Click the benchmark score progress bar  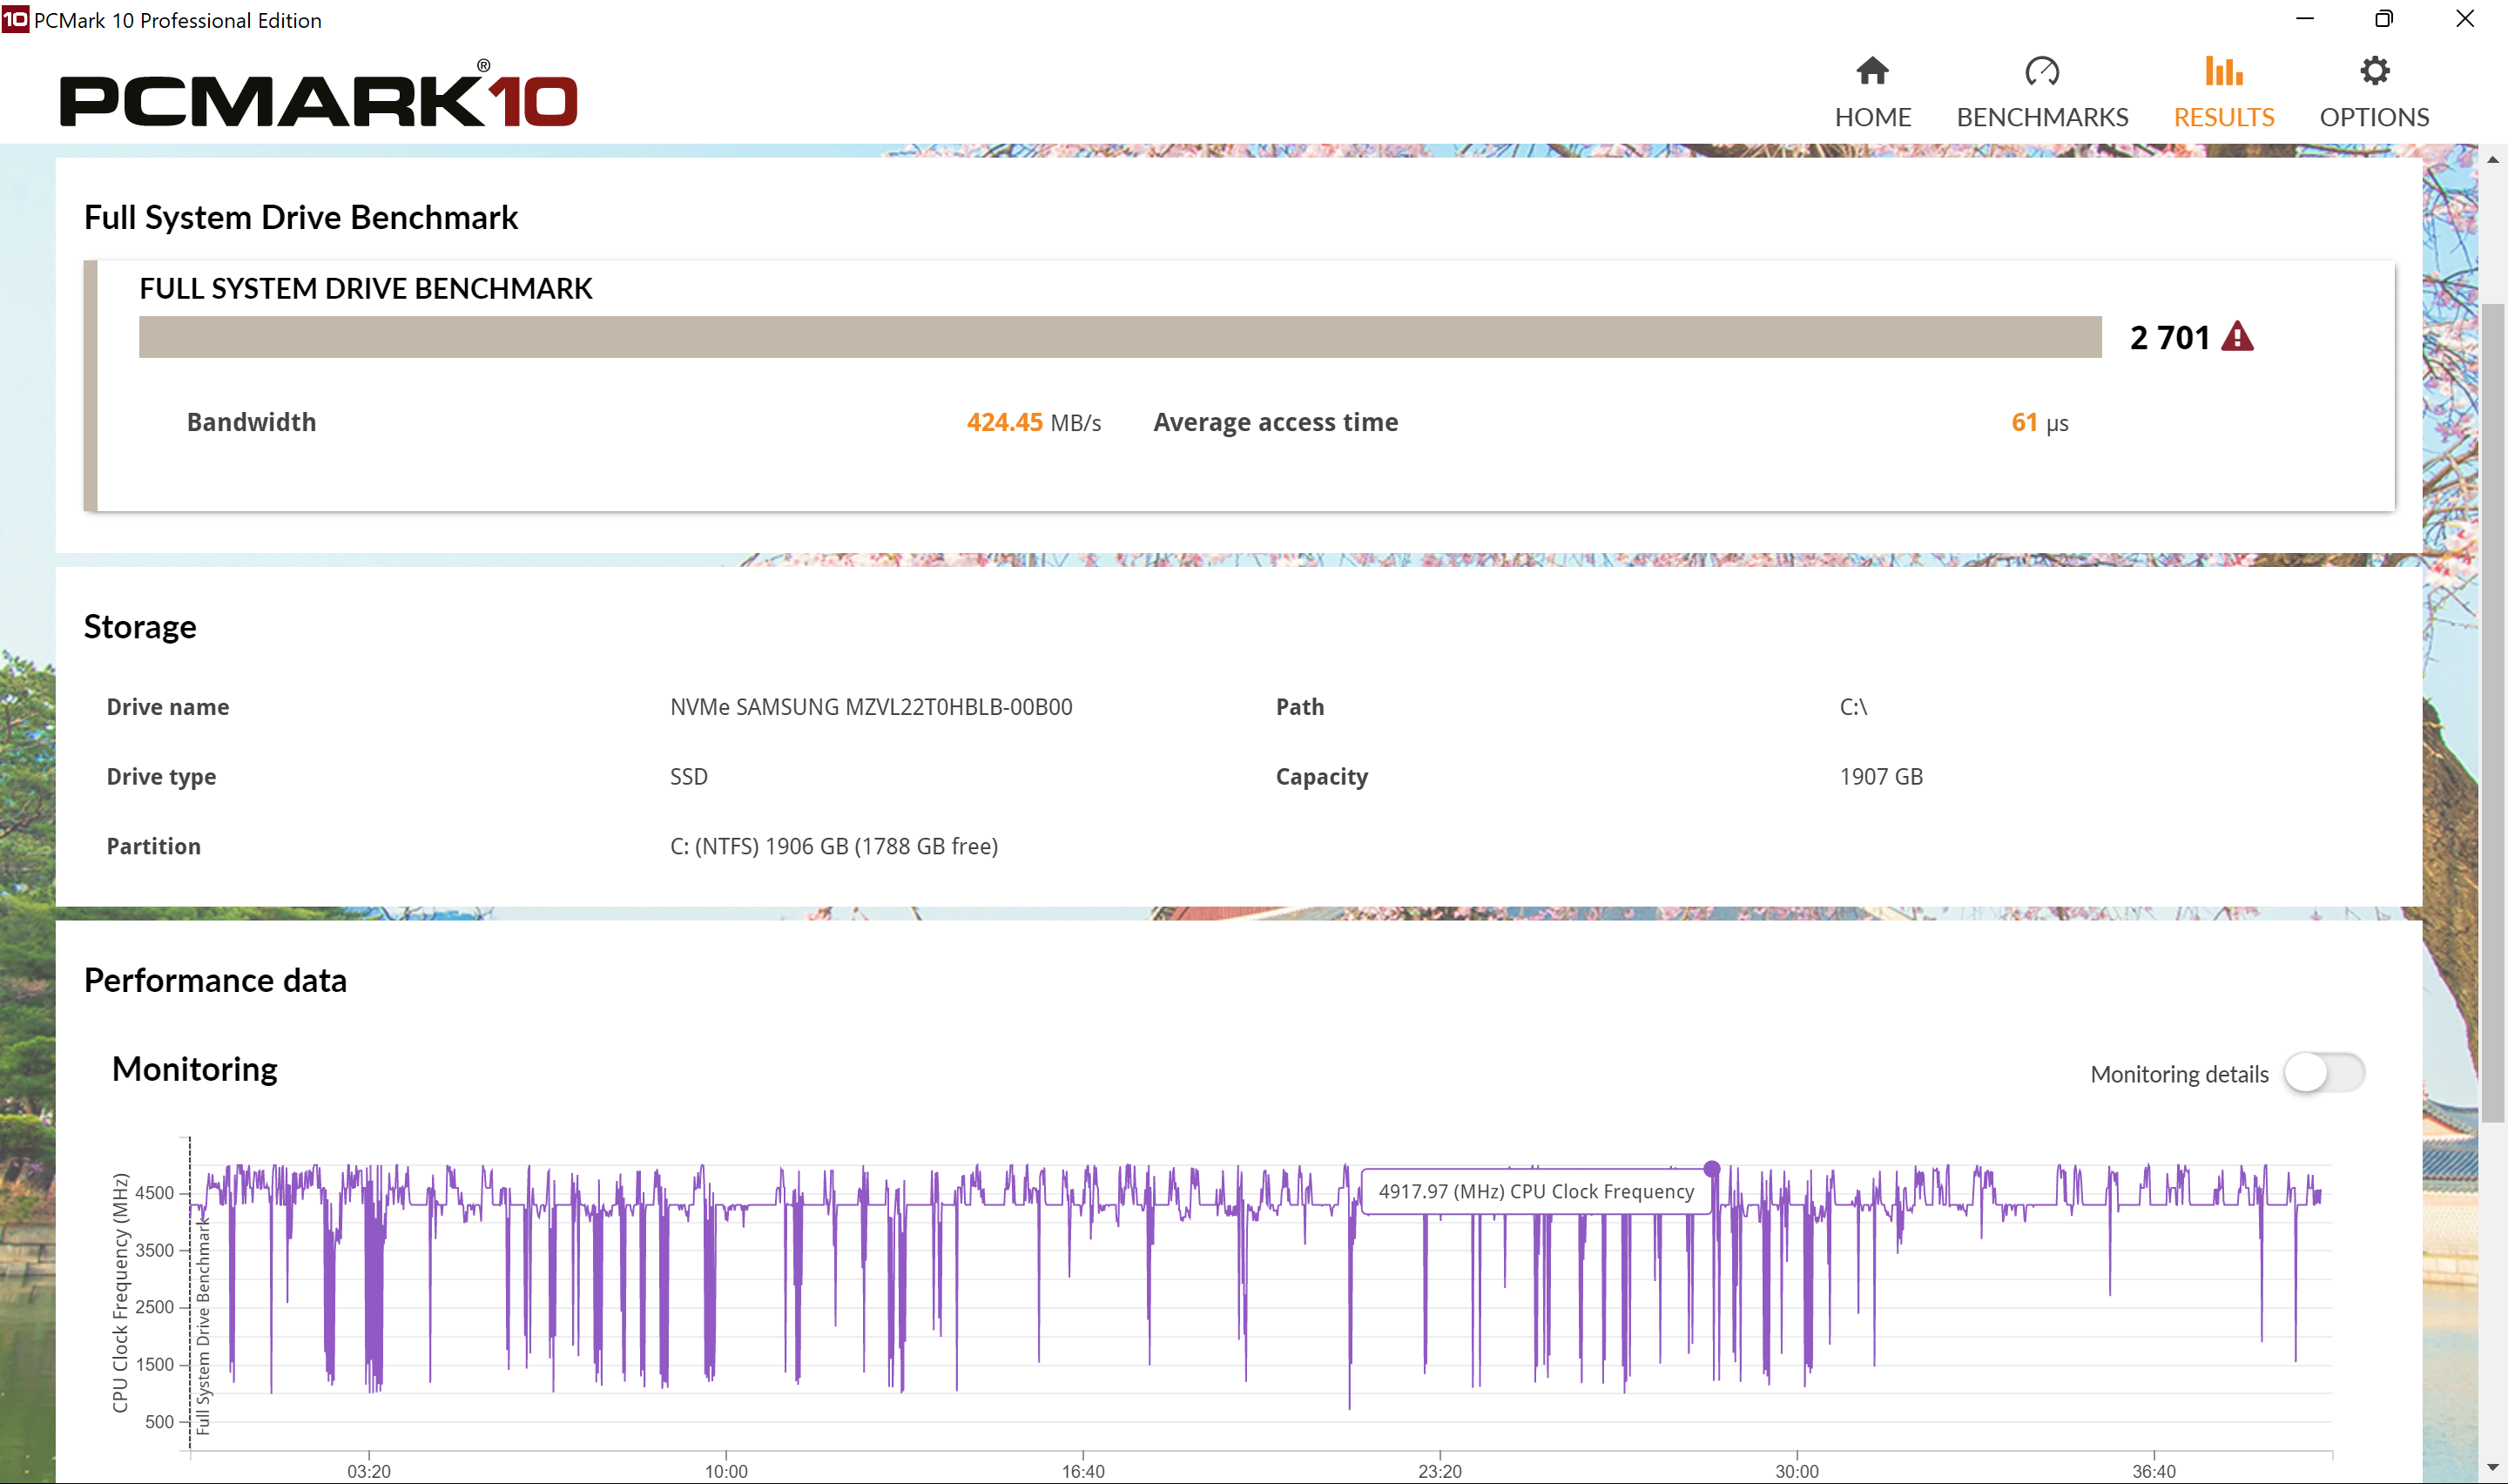(x=1120, y=337)
